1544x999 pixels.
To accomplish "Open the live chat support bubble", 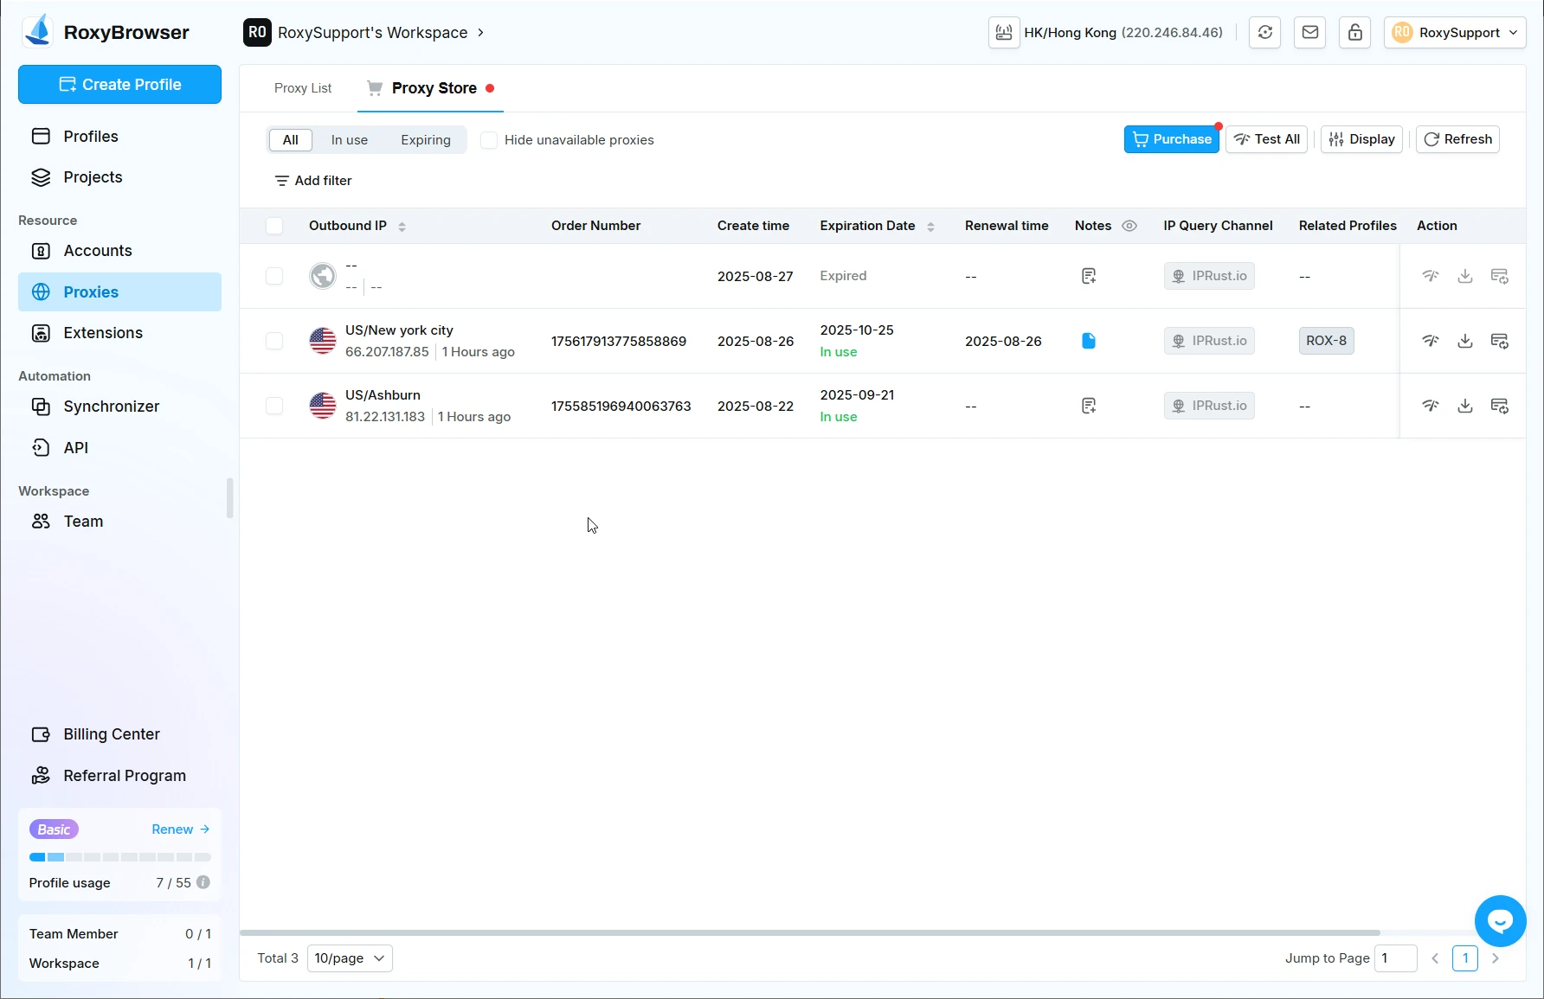I will click(x=1500, y=921).
